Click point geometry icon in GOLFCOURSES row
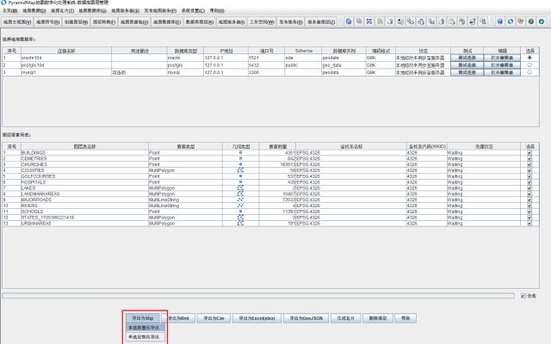This screenshot has height=344, width=551. (241, 176)
